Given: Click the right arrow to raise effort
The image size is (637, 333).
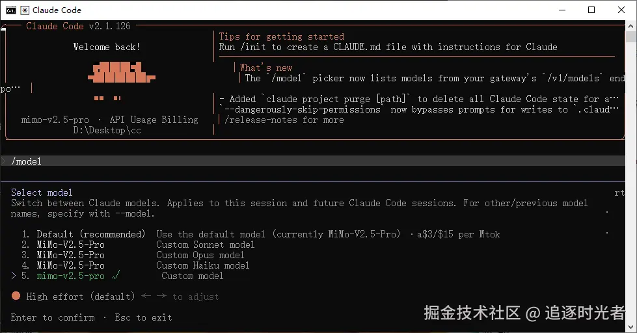Looking at the screenshot, I should click(161, 296).
